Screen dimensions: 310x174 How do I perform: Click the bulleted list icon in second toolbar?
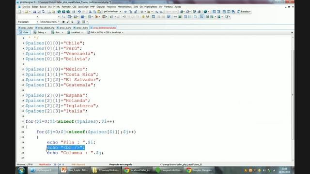pos(190,17)
